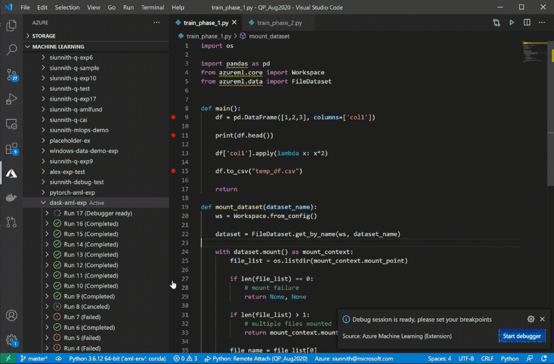Open the Docker view in activity bar

tap(11, 198)
